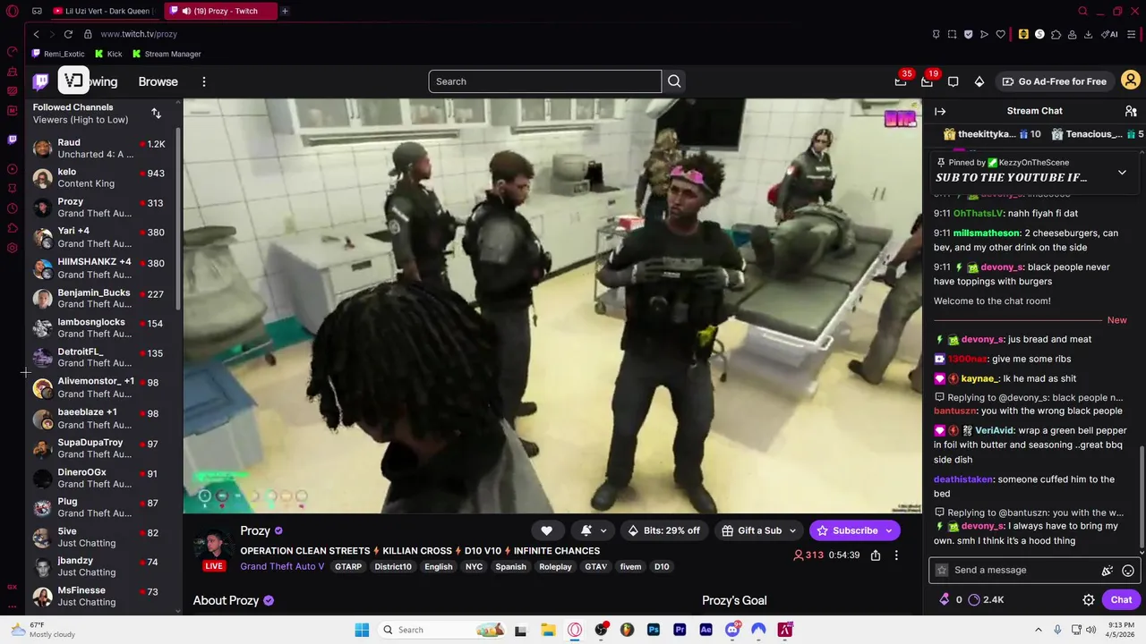Open the Kick bookmark

pyautogui.click(x=108, y=54)
